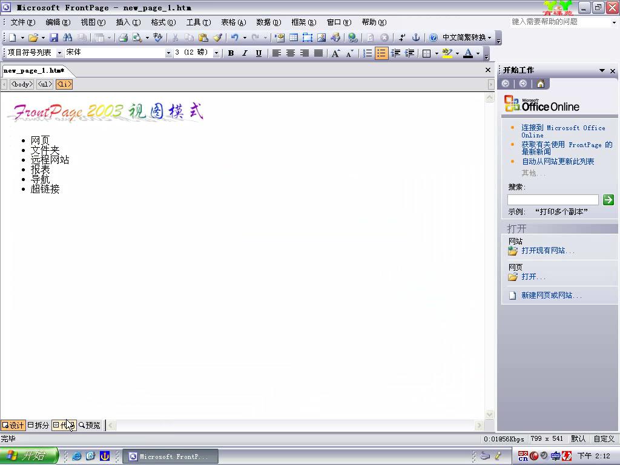This screenshot has height=465, width=620.
Task: Undo the last action
Action: point(235,38)
